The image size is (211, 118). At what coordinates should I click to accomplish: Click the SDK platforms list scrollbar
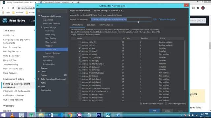[185, 65]
